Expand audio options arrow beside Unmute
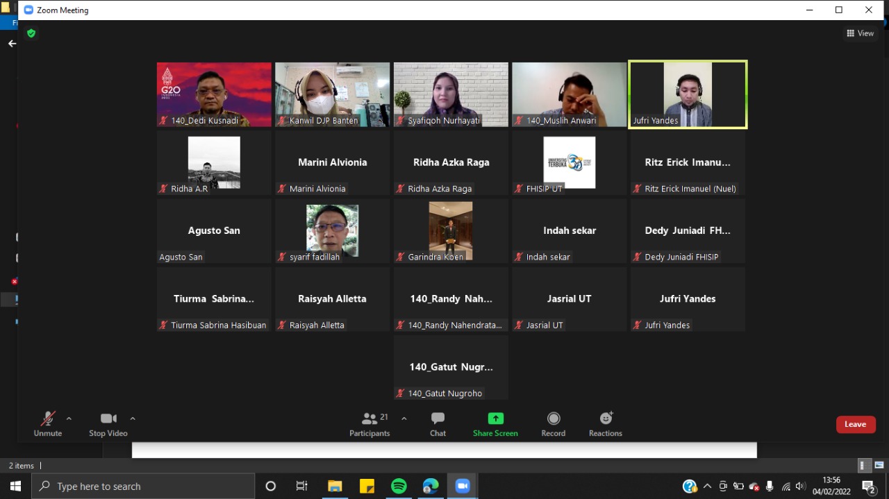The image size is (889, 499). 69,418
